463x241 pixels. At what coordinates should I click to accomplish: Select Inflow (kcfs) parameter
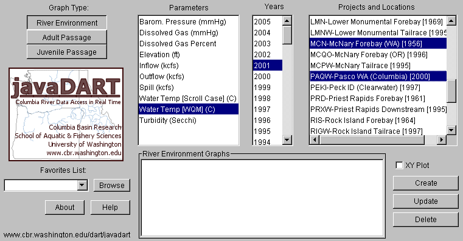(x=189, y=66)
